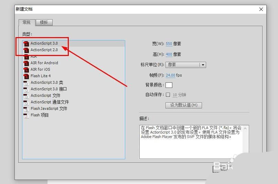Click the 背景颜色 white swatch
This screenshot has height=184, width=278.
(169, 85)
